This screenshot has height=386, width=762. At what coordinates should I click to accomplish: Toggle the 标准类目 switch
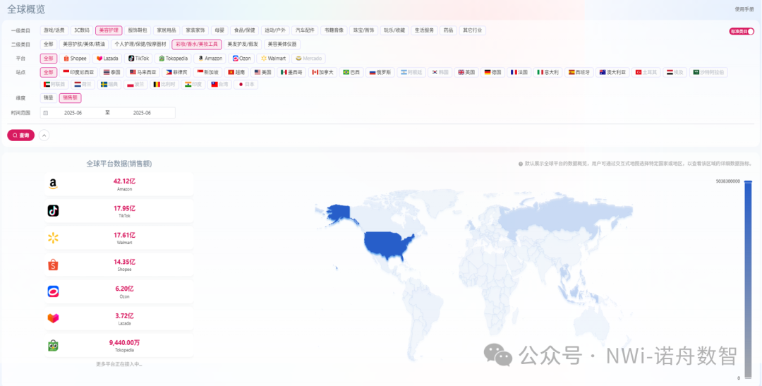[742, 31]
